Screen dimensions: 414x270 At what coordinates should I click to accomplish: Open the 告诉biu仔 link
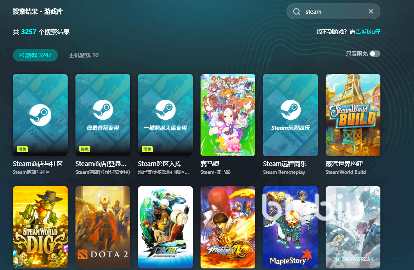click(368, 32)
